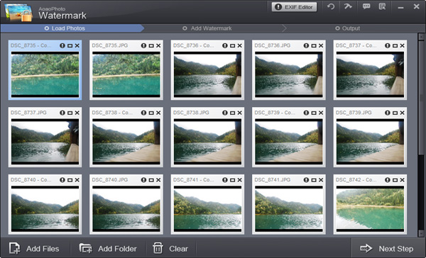Show info for DSC_8738.JPG

225,113
